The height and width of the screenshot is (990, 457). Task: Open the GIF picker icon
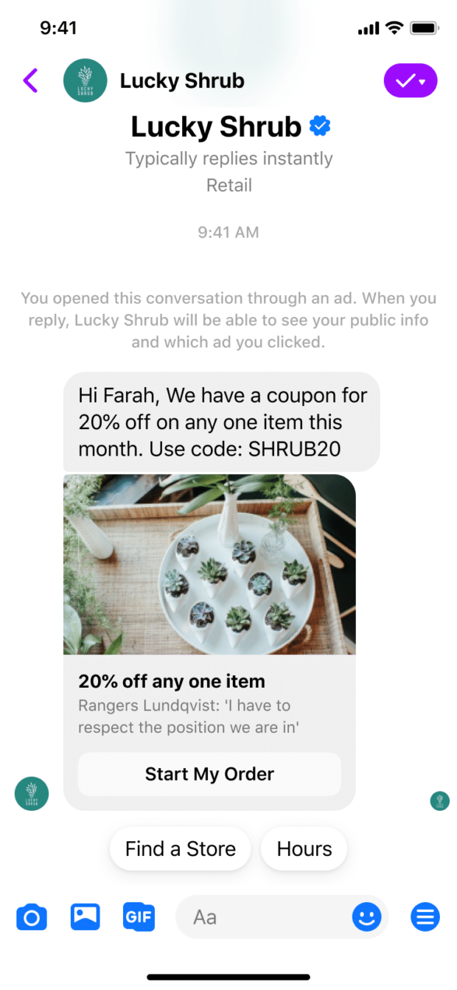pos(139,916)
